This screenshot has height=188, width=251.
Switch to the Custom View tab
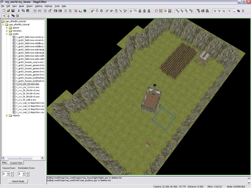click(16, 163)
